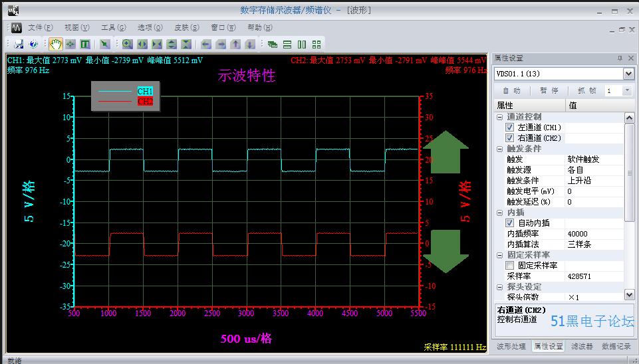Enable the 固定采样率 checkbox
639x364 pixels.
pos(509,266)
